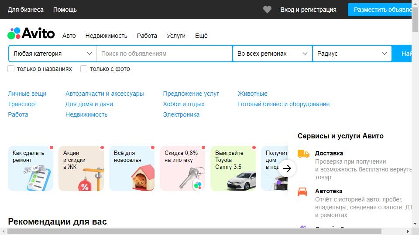Image resolution: width=419 pixels, height=235 pixels.
Task: Click the horizontal scrollbar thumb
Action: [194, 231]
